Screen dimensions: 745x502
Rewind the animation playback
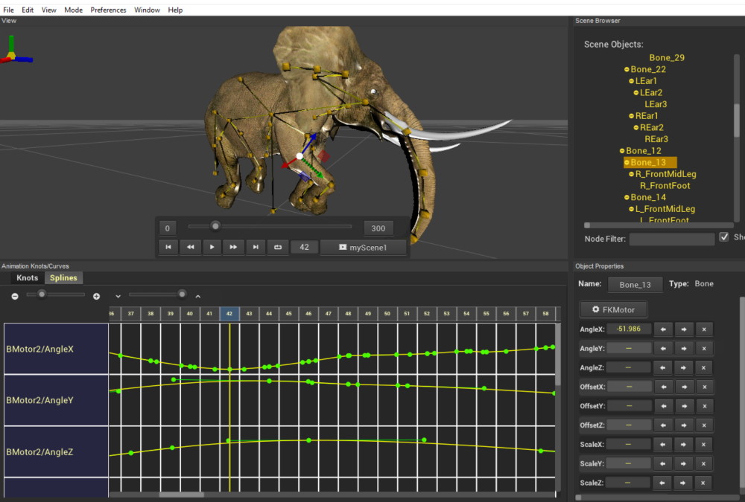[x=190, y=247]
